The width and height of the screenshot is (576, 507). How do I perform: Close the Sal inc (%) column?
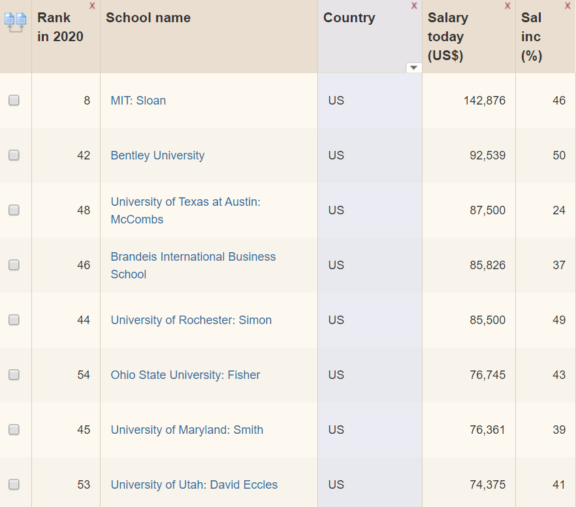tap(567, 5)
